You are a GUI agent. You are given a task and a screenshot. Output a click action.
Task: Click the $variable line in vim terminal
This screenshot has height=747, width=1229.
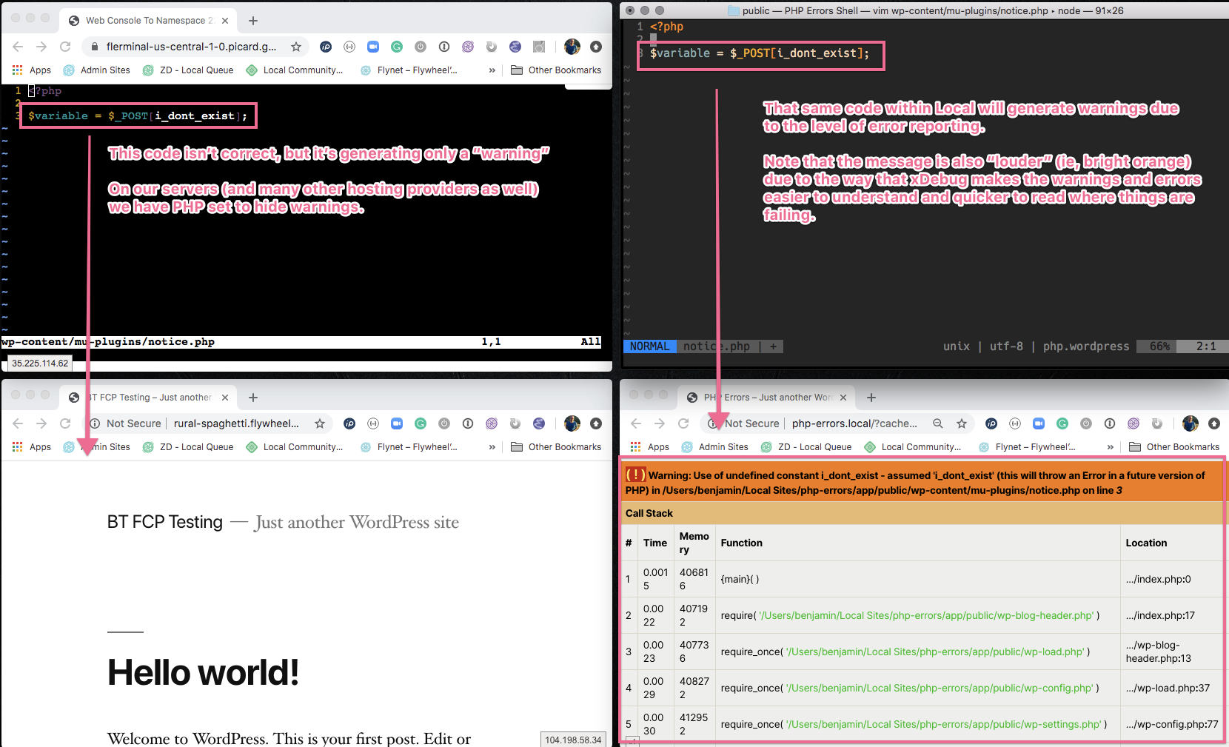click(760, 53)
